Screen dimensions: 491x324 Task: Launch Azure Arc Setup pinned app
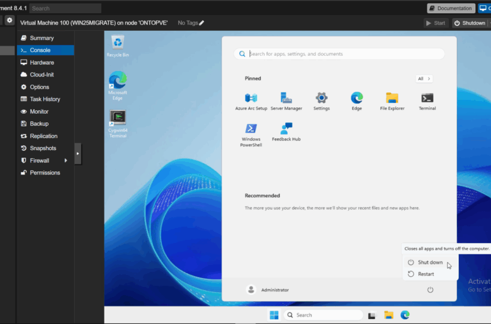point(251,102)
